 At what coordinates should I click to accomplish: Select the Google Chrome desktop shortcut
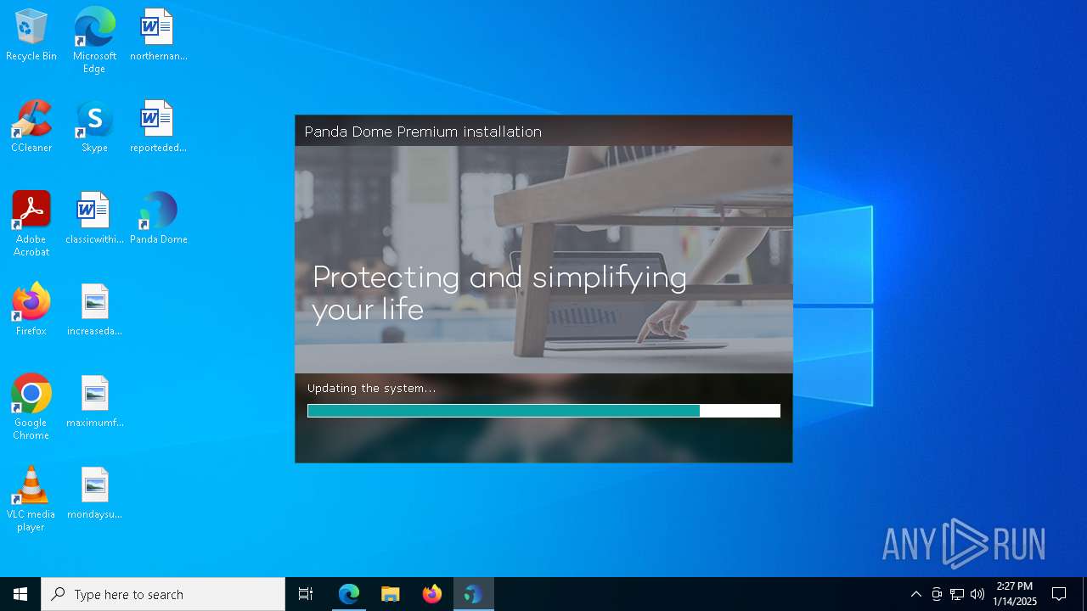pyautogui.click(x=31, y=407)
